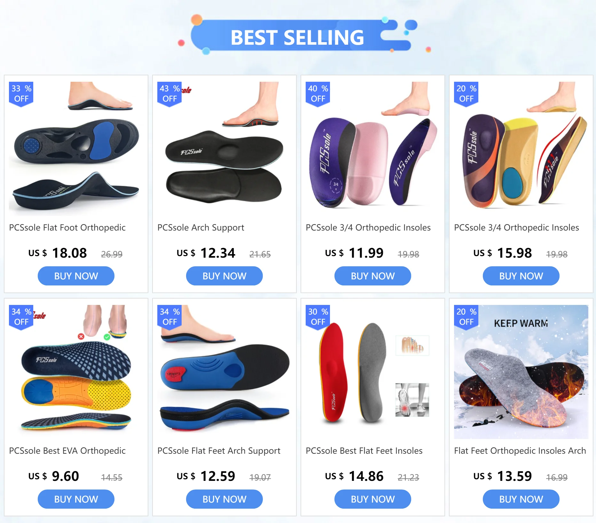Screen dimensions: 596x523
Task: Buy the $13.59 Flat Feet Orthopedic Insoles
Action: coord(521,499)
